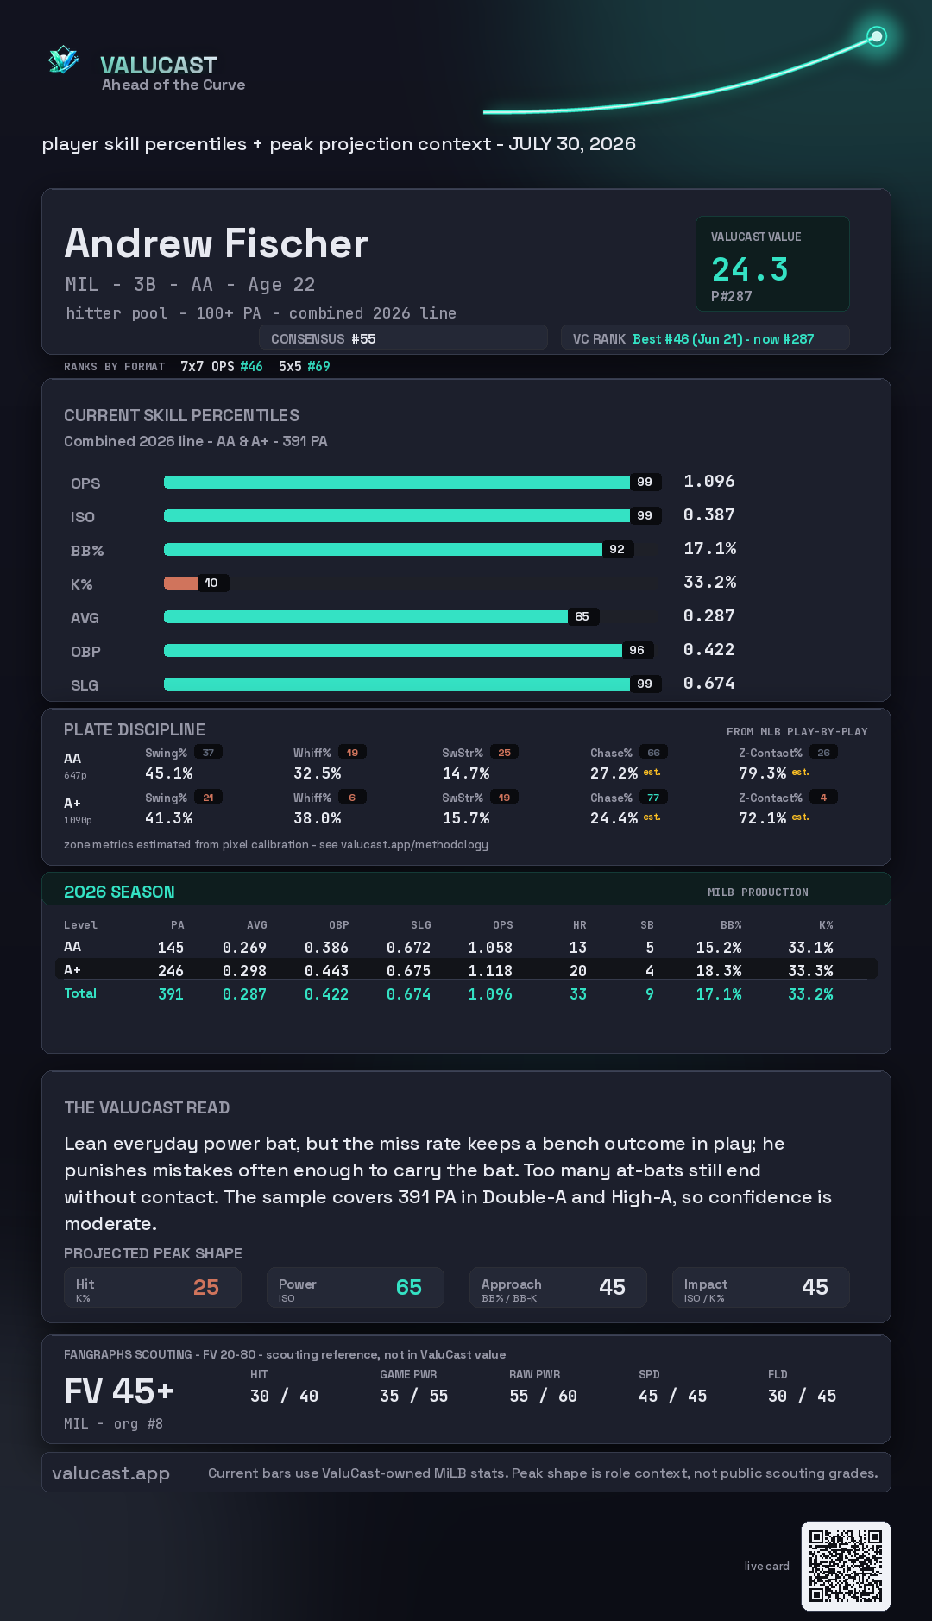Click the AA Whiff% 19 percentile badge
932x1621 pixels.
coord(352,753)
